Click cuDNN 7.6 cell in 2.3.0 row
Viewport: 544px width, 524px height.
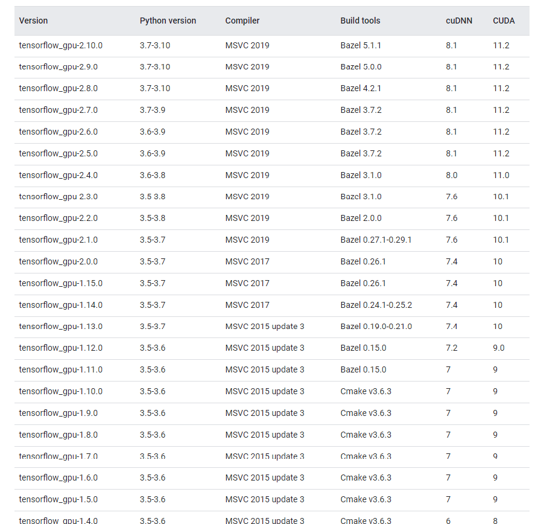[x=451, y=197]
